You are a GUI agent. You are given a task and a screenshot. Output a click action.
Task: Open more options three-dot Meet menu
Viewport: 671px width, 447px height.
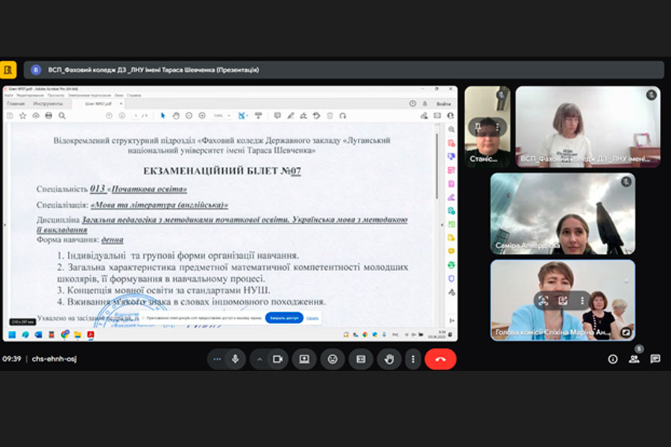(x=413, y=359)
